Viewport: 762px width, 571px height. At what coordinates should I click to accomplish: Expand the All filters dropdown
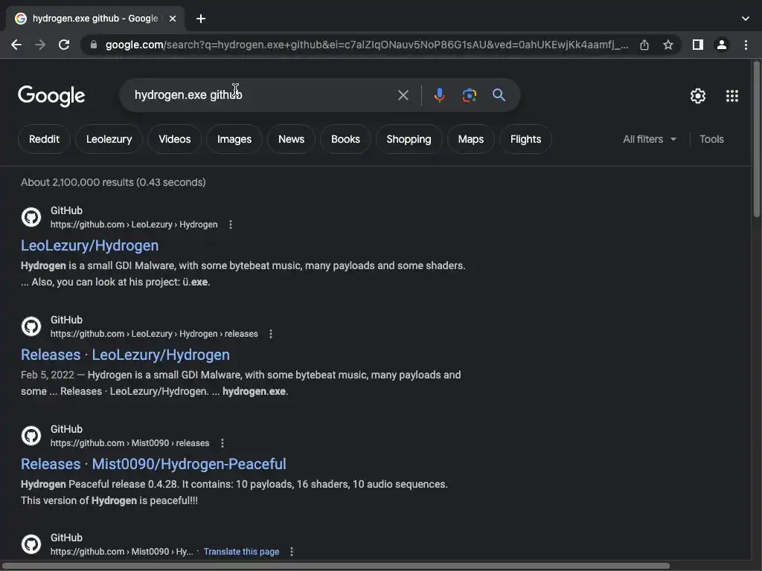click(x=650, y=139)
